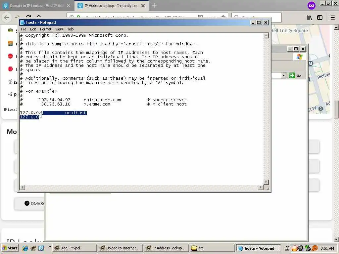
Task: Switch to Blog - Mypal taskbar button
Action: (x=74, y=248)
